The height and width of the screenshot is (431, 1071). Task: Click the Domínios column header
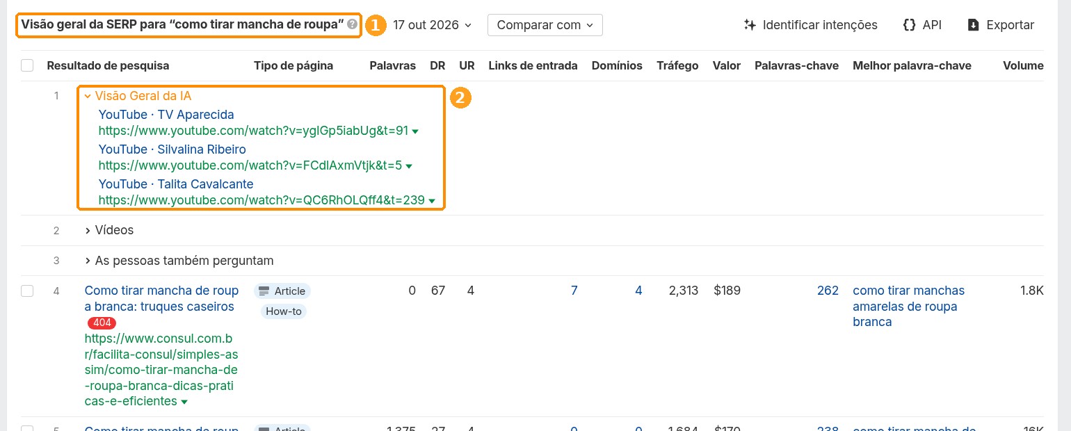[617, 65]
